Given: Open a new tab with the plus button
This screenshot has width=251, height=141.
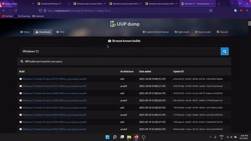Looking at the screenshot, I should [219, 4].
